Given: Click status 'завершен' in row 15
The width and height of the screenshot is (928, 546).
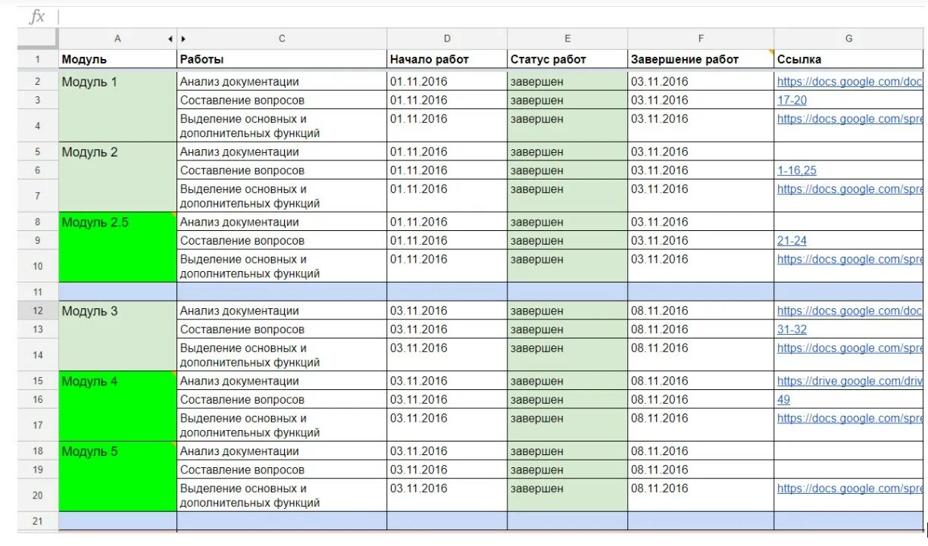Looking at the screenshot, I should 537,381.
